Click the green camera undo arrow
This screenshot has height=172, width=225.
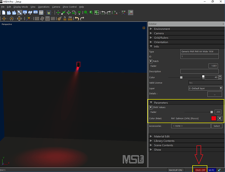[103, 13]
